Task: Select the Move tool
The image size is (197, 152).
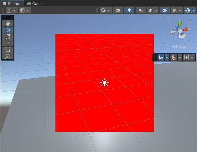Action: 8,30
